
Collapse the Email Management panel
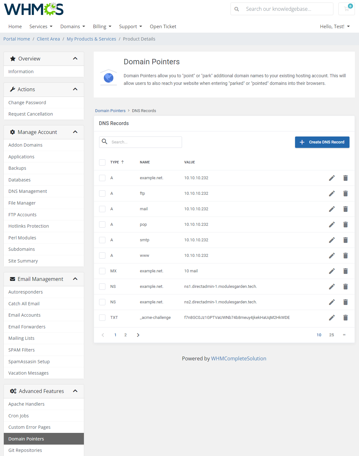(x=75, y=279)
